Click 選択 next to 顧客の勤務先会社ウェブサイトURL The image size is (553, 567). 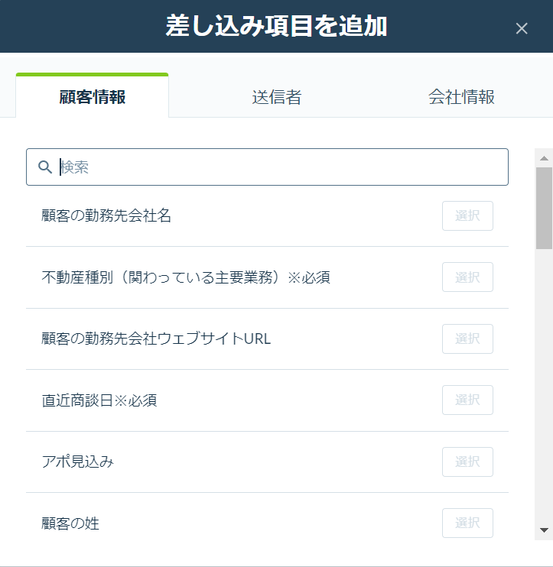(467, 339)
